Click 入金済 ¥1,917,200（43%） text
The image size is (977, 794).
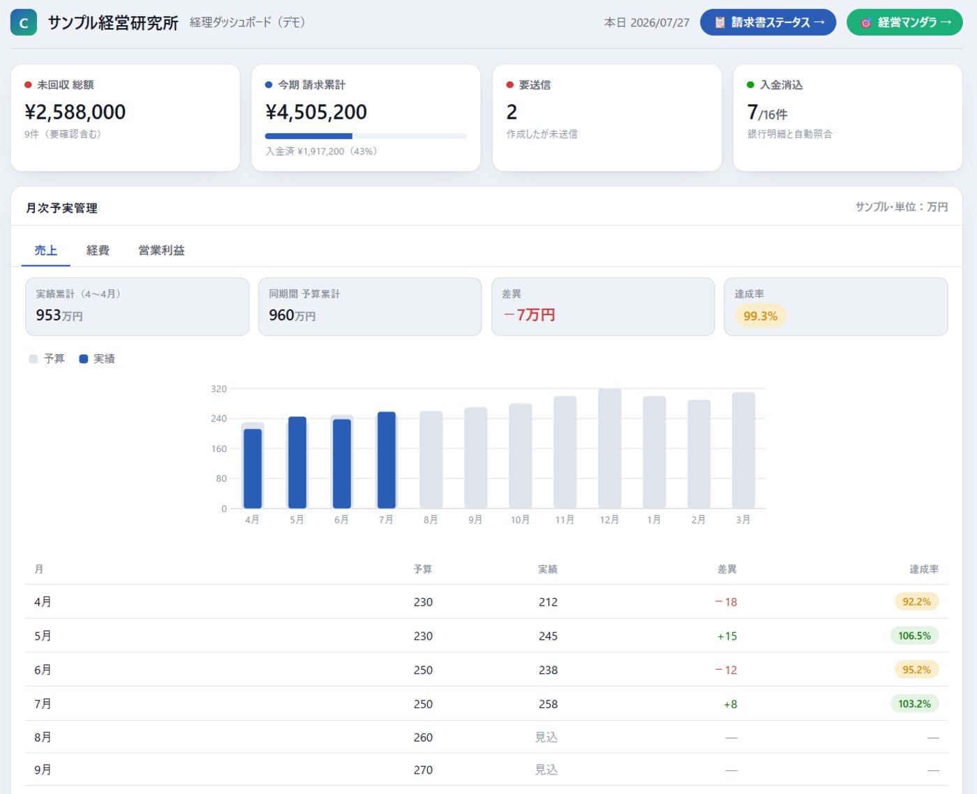[x=323, y=151]
